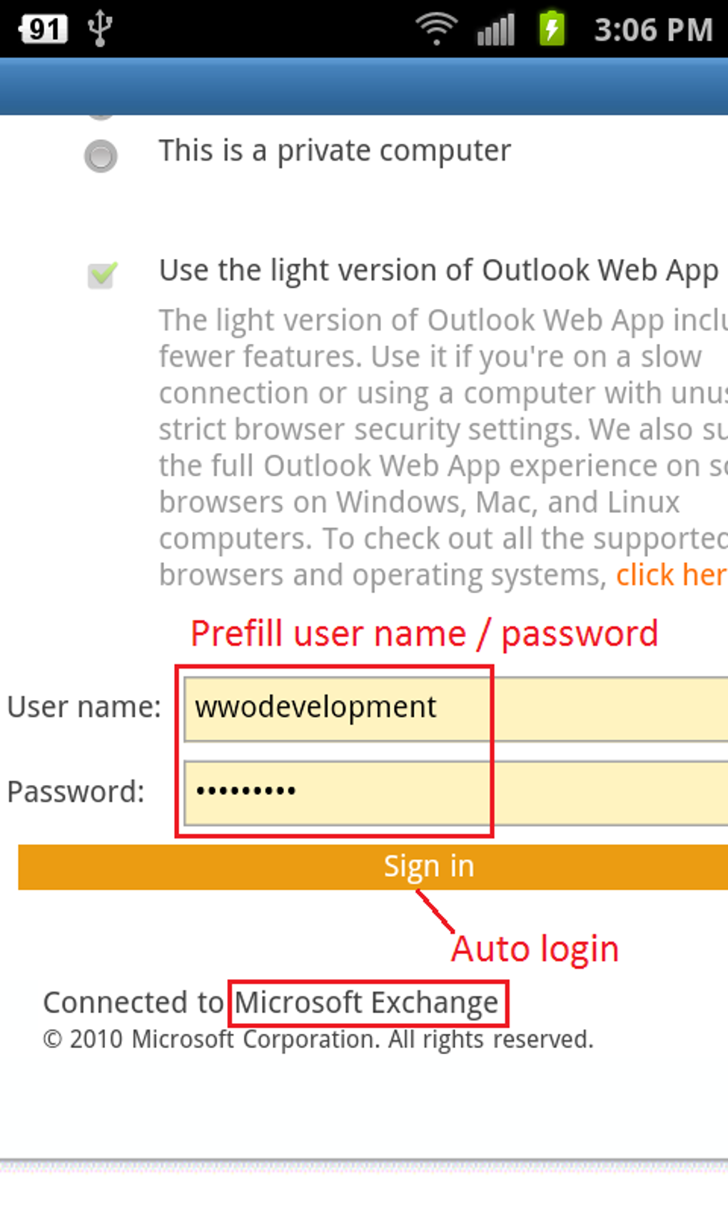
Task: Click "Use the light version of Outlook Web App" label
Action: (438, 271)
